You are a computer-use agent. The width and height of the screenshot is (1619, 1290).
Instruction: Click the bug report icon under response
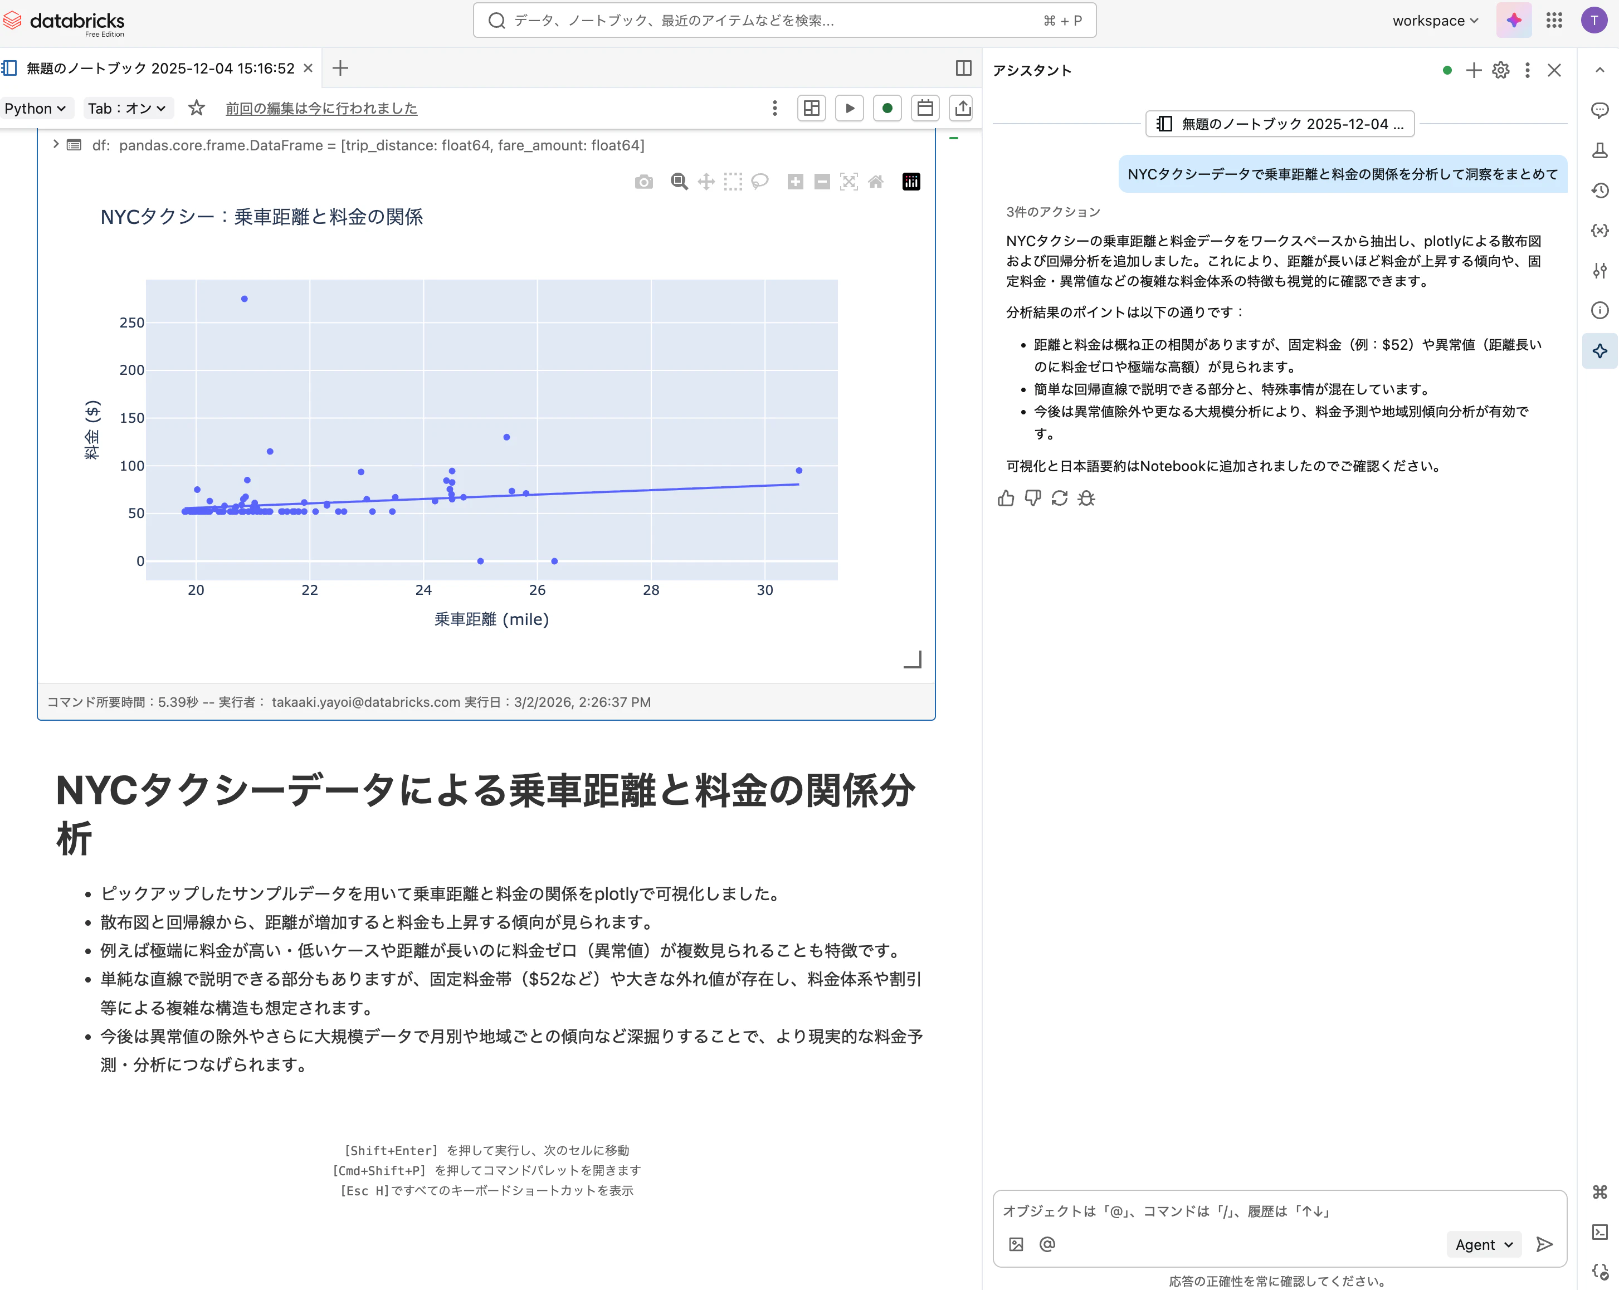point(1086,498)
